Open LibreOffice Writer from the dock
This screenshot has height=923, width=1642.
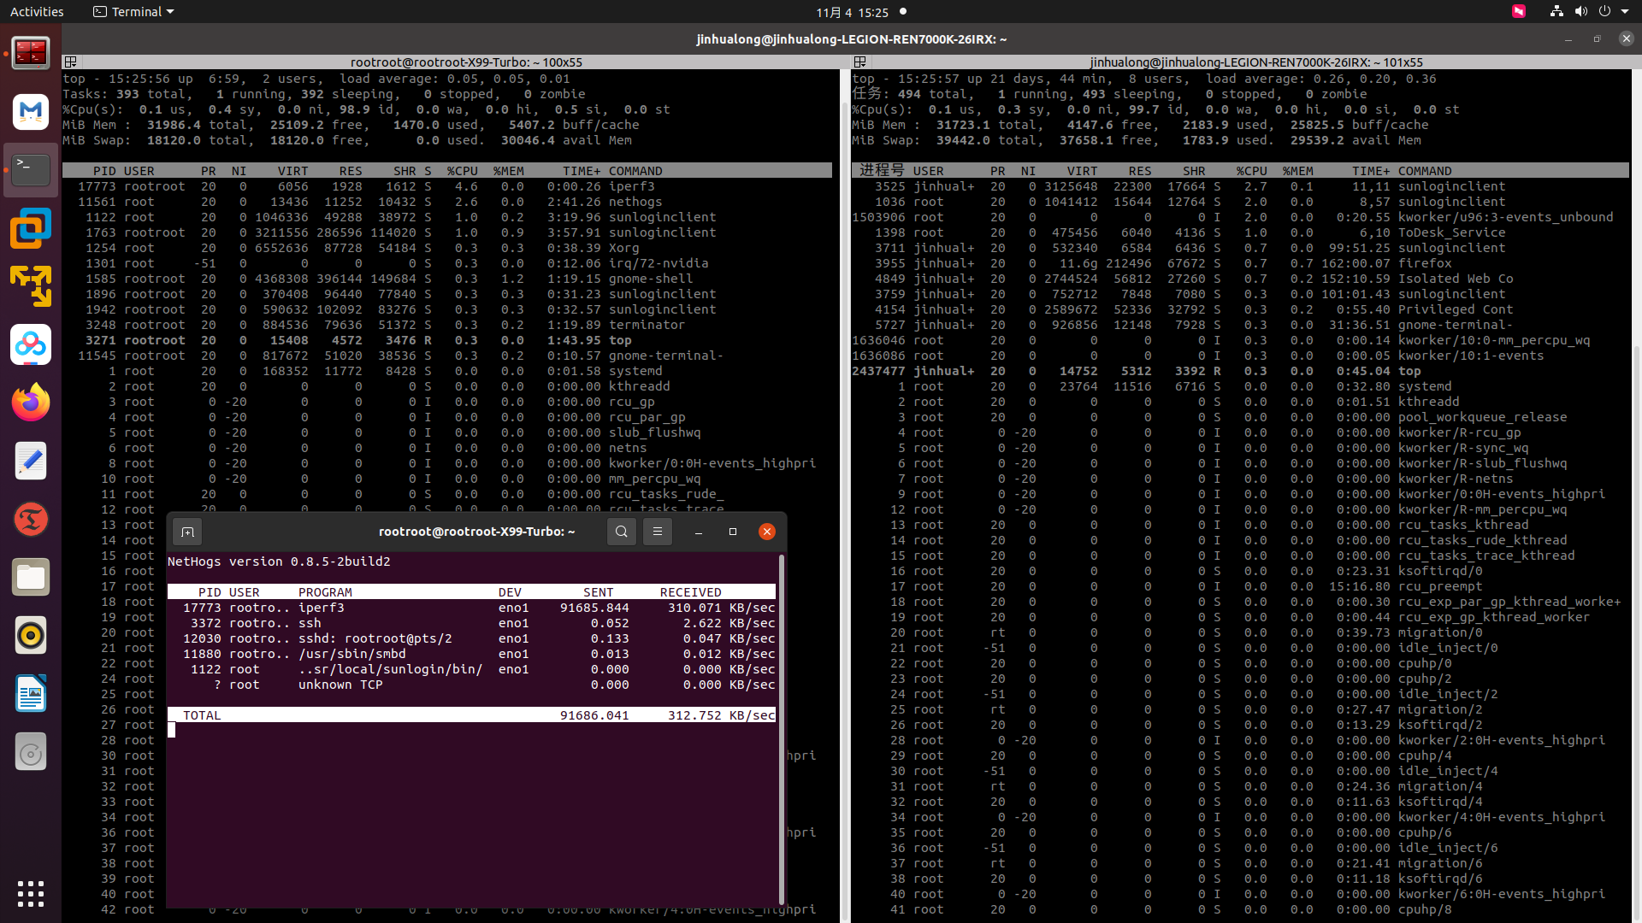(31, 694)
